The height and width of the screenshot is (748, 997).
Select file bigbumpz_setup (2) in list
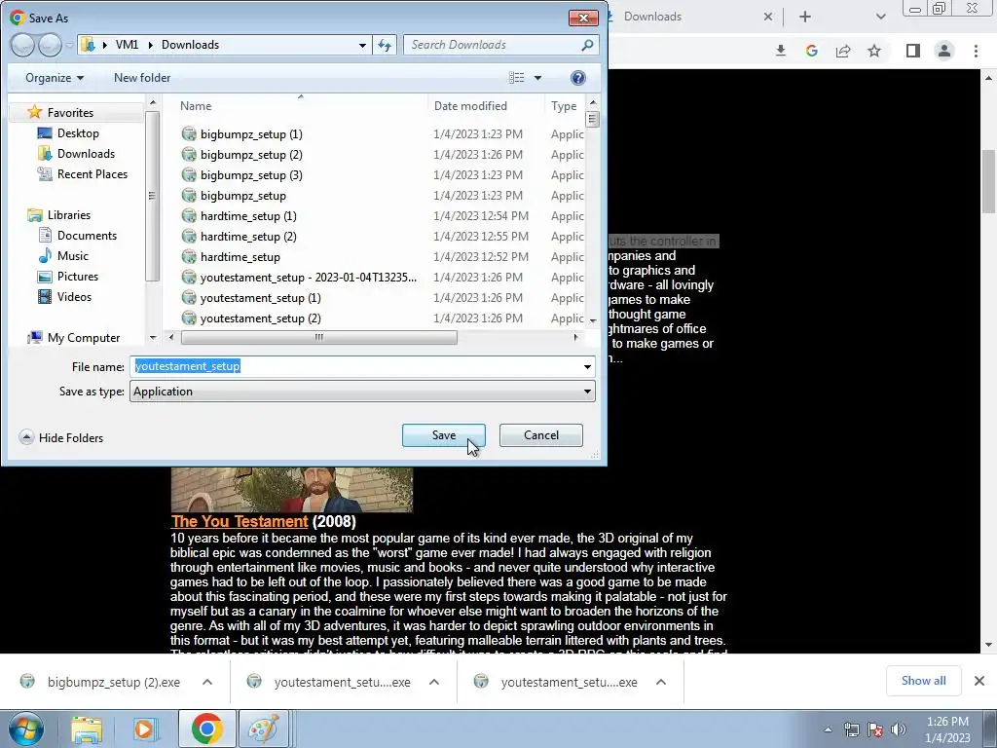(251, 155)
